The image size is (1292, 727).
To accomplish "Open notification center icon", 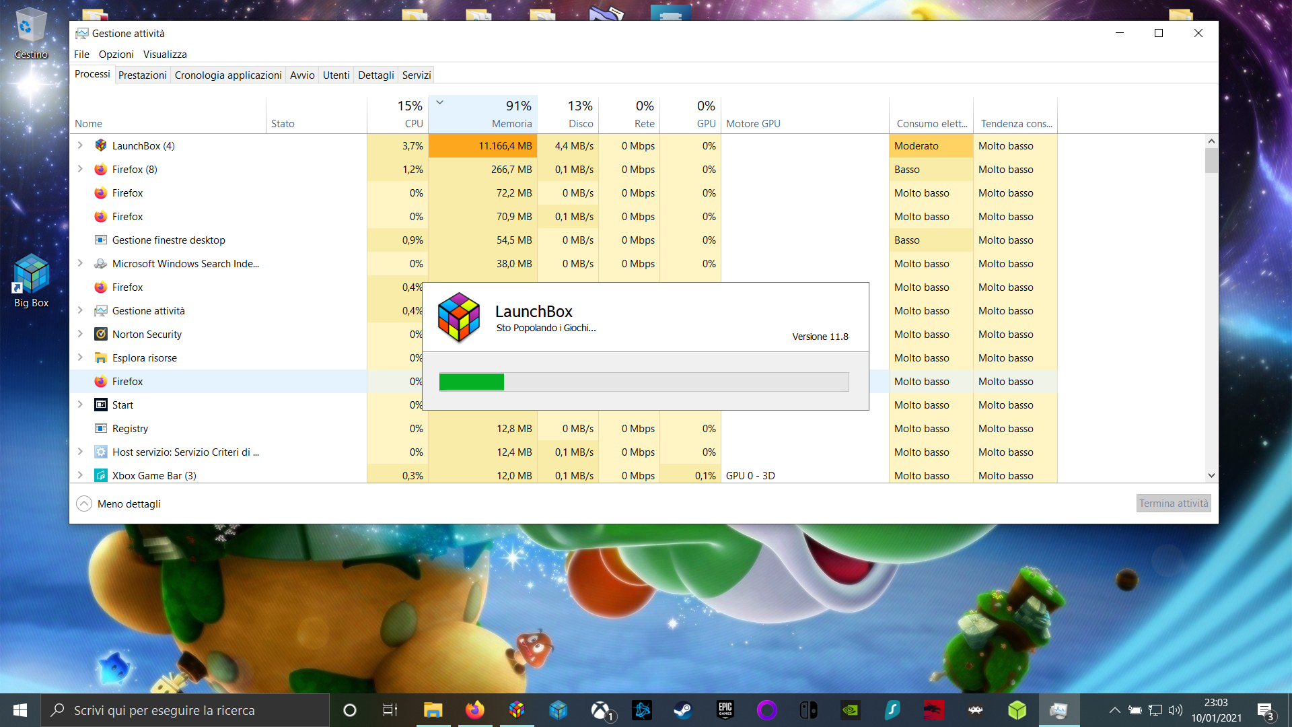I will pyautogui.click(x=1265, y=710).
